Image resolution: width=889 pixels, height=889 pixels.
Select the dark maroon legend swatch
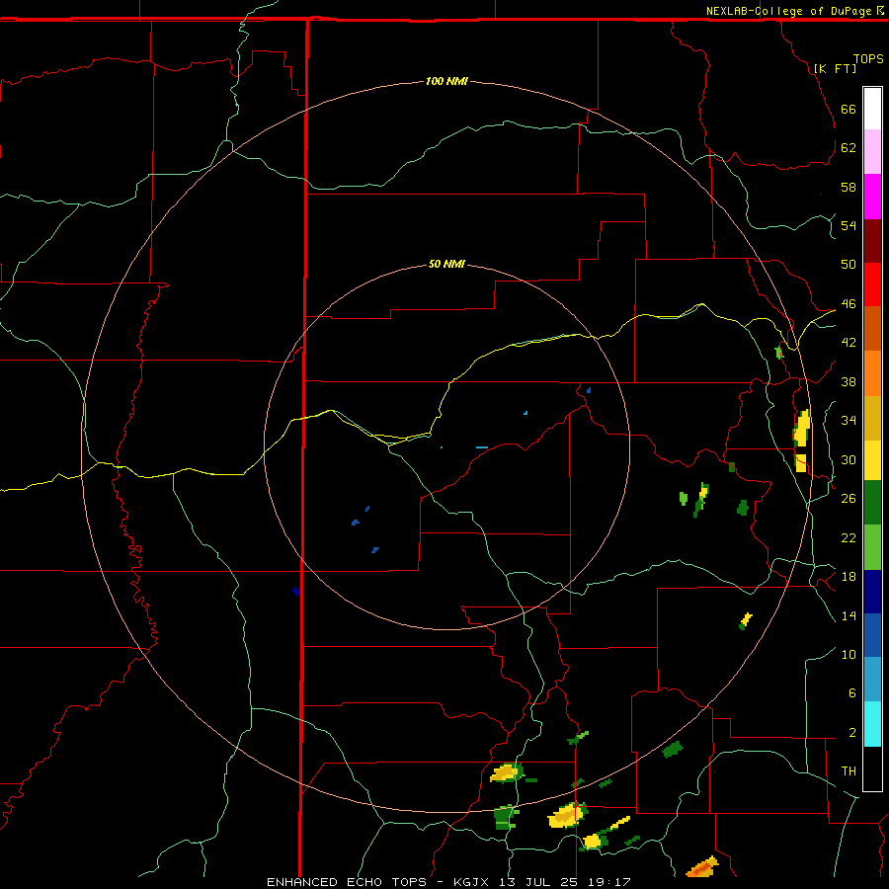pyautogui.click(x=872, y=242)
